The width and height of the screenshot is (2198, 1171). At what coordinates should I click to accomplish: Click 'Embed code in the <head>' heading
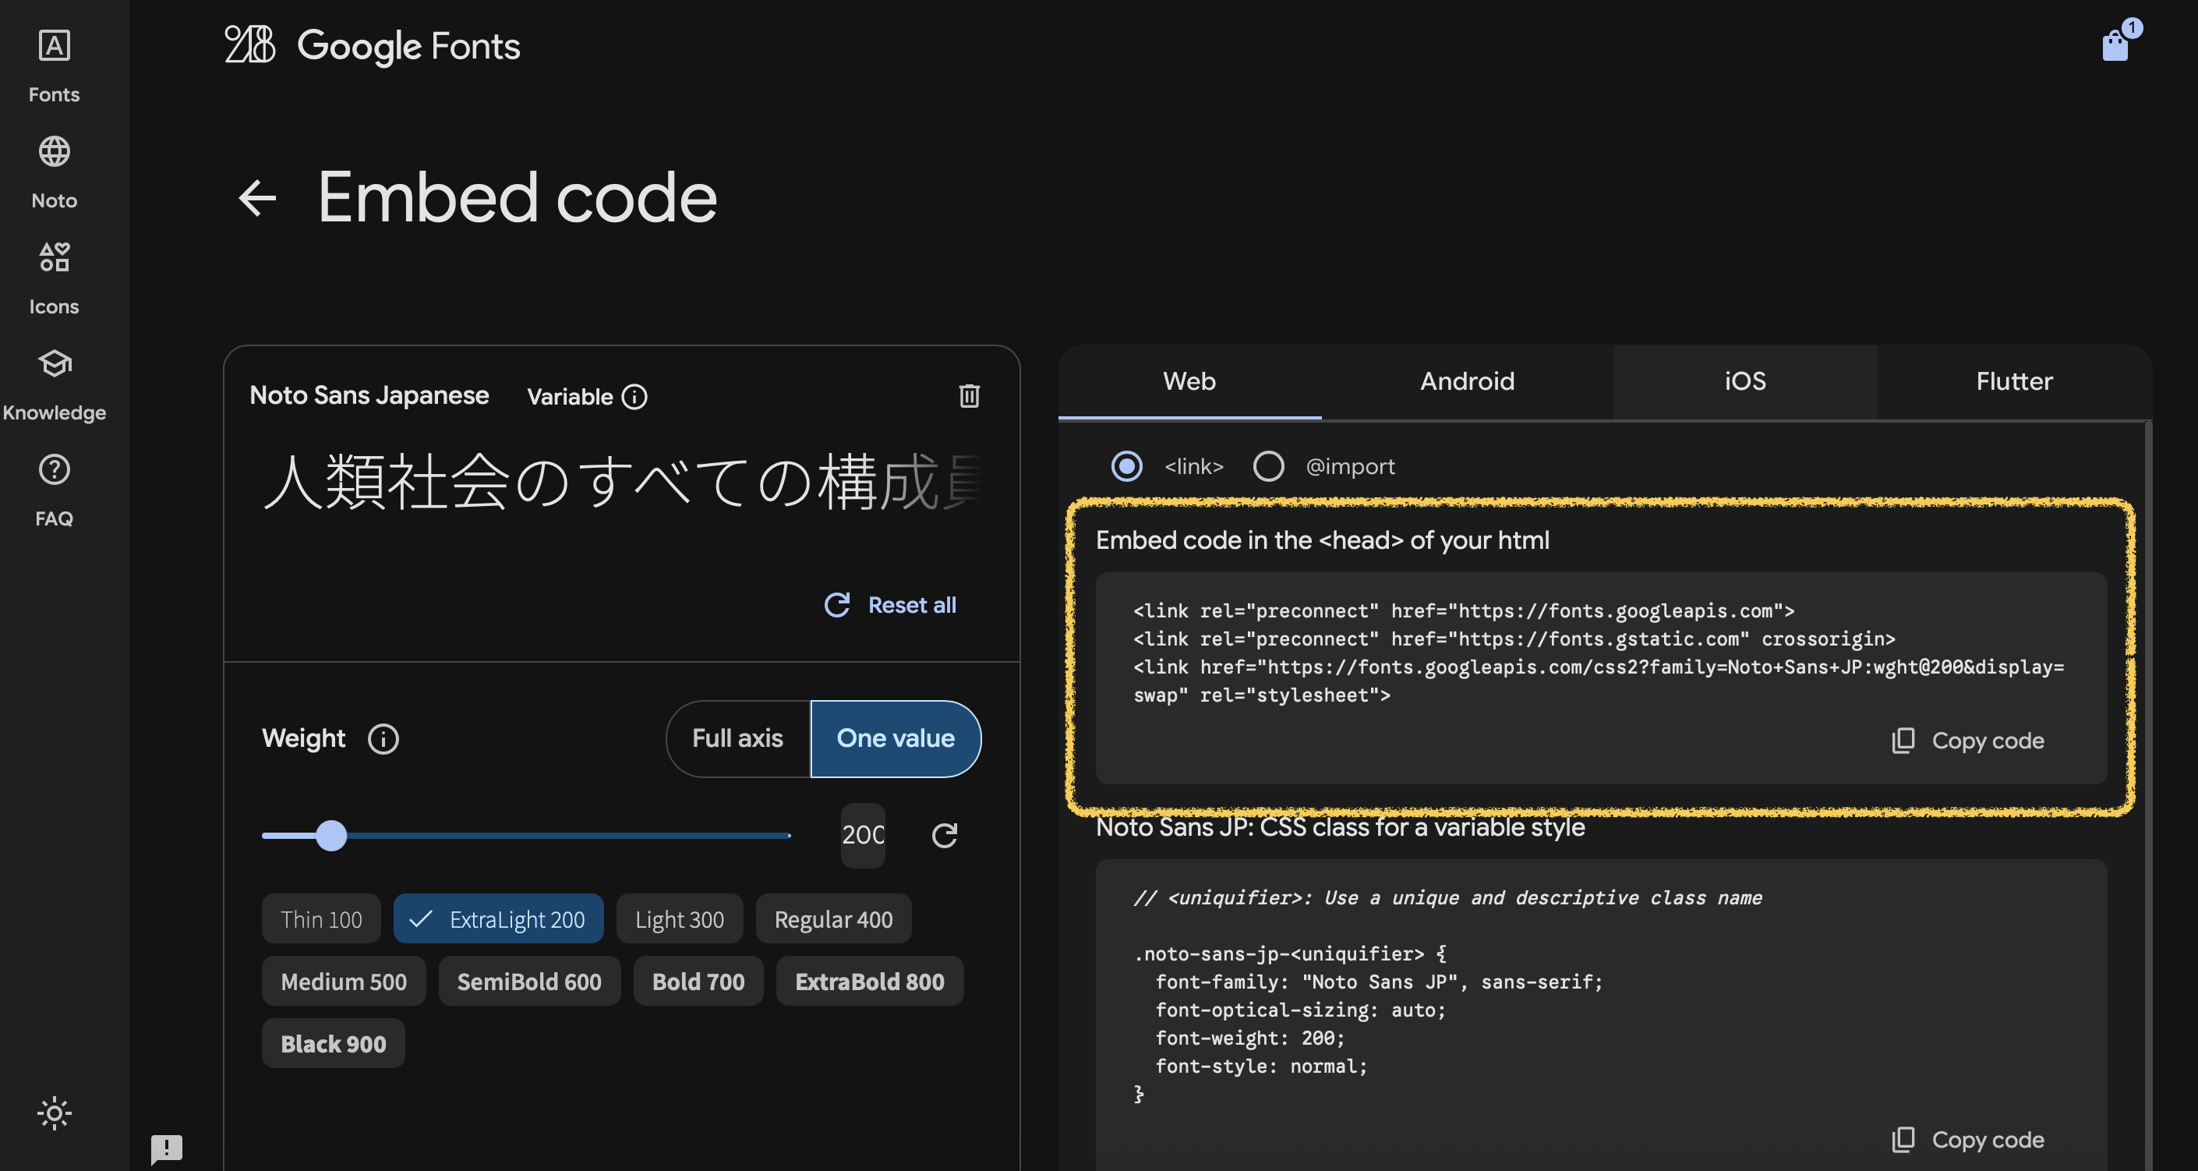(1322, 541)
